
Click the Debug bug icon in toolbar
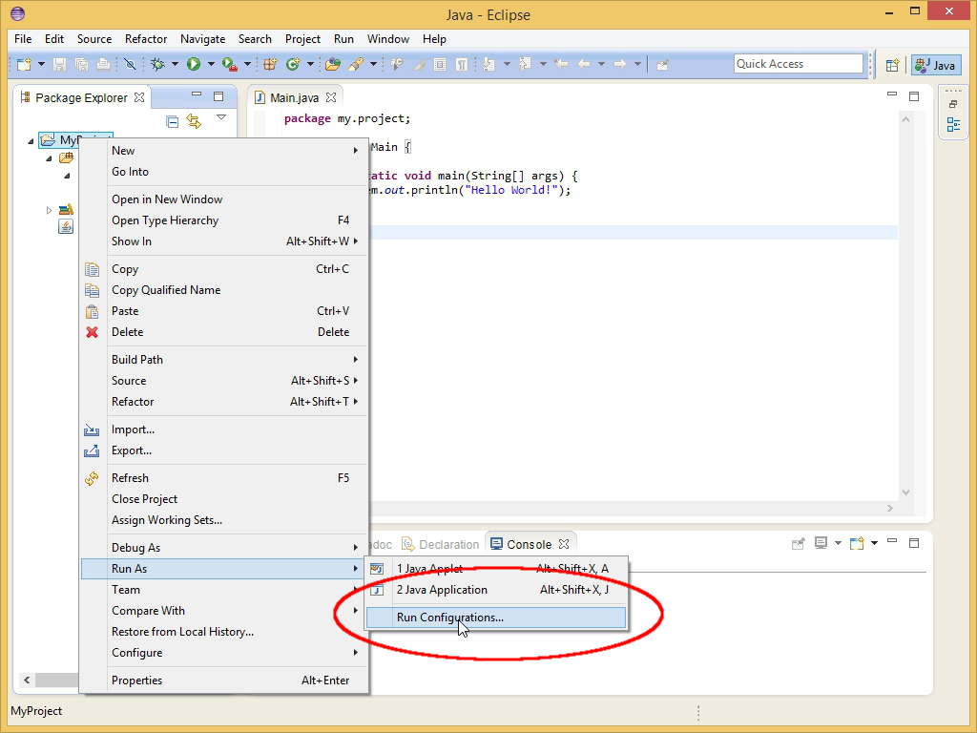157,64
